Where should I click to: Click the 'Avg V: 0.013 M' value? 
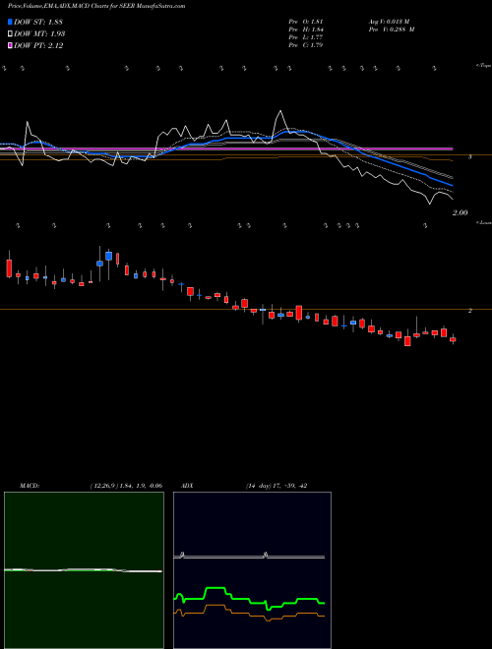coord(391,21)
